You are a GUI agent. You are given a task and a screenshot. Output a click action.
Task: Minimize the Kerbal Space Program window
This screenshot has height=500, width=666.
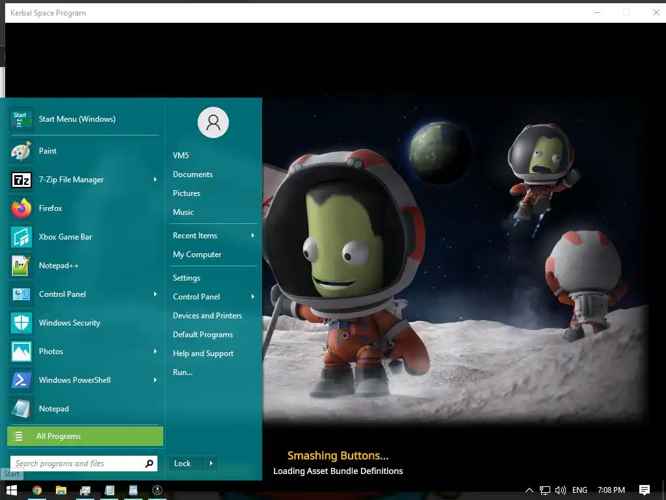tap(597, 13)
